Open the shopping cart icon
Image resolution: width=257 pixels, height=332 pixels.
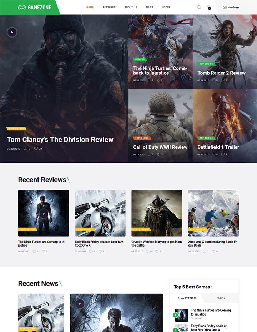pyautogui.click(x=208, y=8)
